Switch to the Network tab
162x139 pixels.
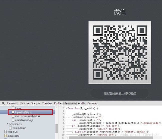[24, 103]
